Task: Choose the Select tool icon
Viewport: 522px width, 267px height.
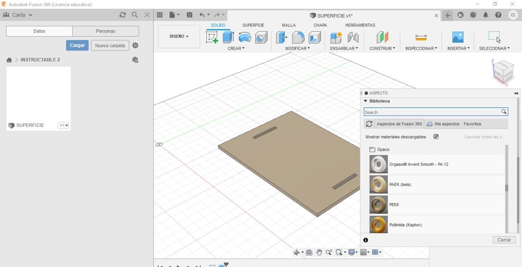Action: pyautogui.click(x=494, y=37)
